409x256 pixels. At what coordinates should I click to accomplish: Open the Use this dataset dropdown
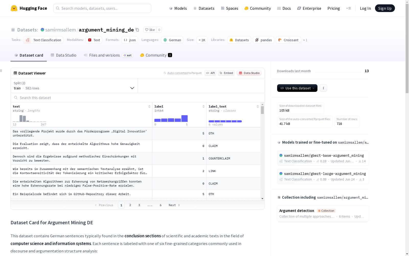(297, 88)
